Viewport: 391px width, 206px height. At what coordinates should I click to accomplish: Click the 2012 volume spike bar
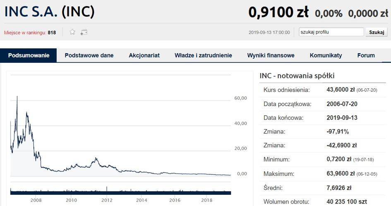pyautogui.click(x=107, y=189)
